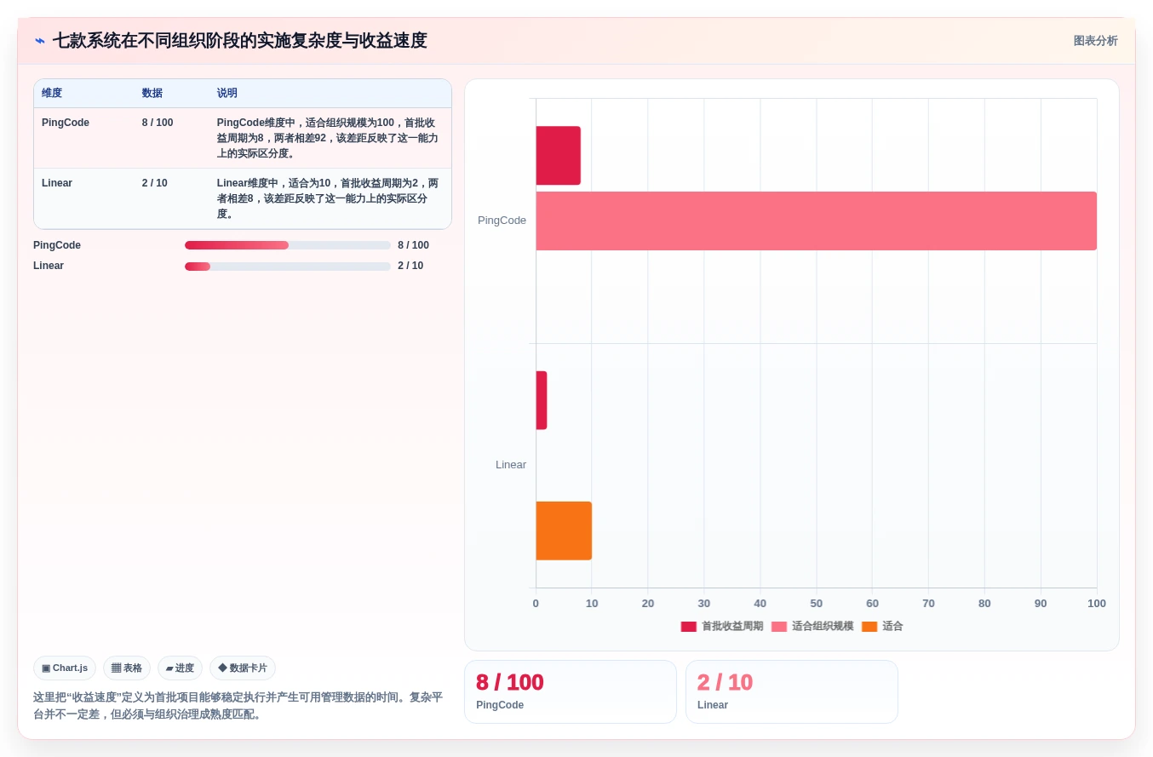Toggle the 适合 orange legend item

pyautogui.click(x=882, y=627)
